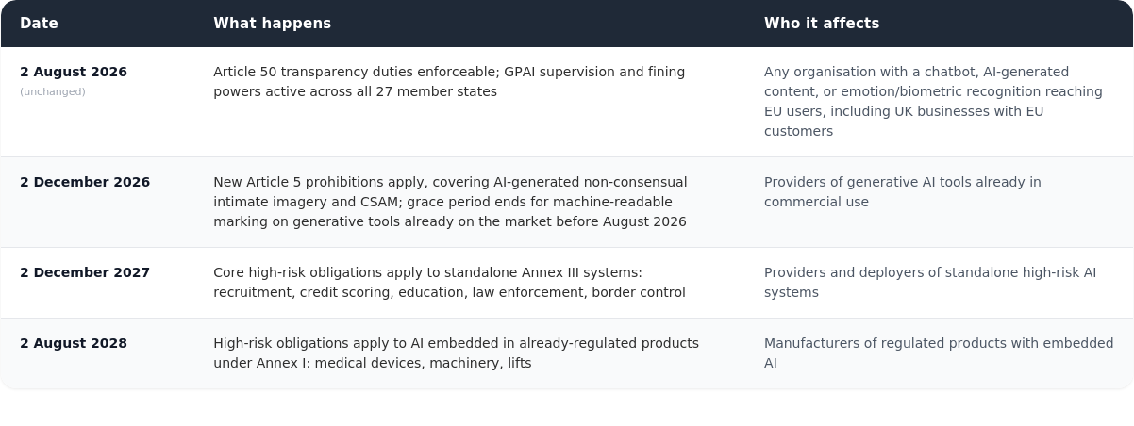The image size is (1134, 426).
Task: Click the What happens column header
Action: [x=272, y=24]
